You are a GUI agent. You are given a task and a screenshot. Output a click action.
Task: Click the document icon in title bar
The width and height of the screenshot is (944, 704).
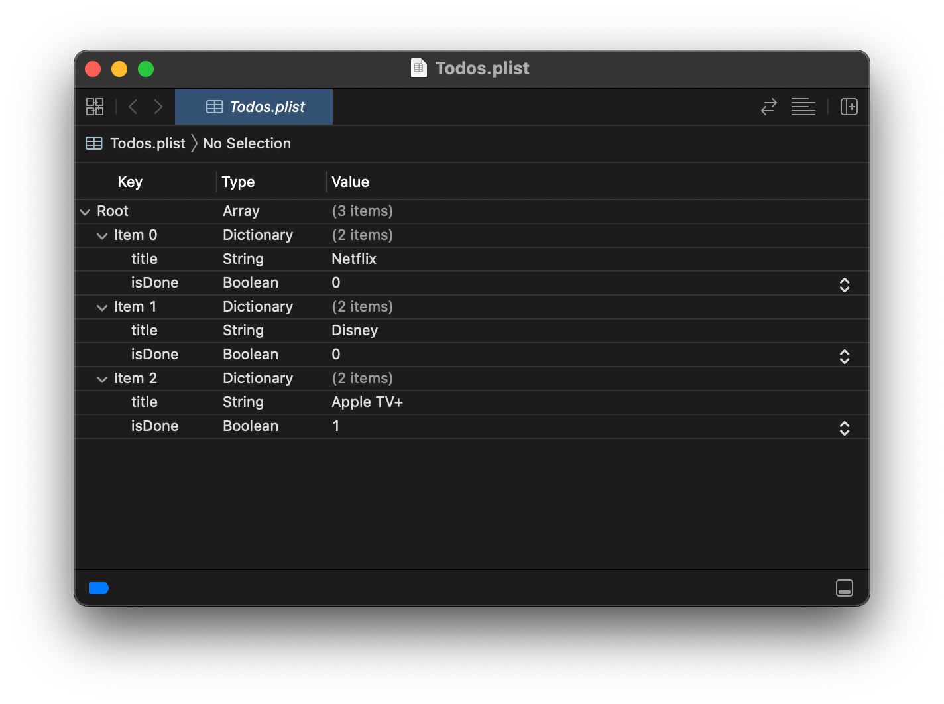[x=419, y=68]
